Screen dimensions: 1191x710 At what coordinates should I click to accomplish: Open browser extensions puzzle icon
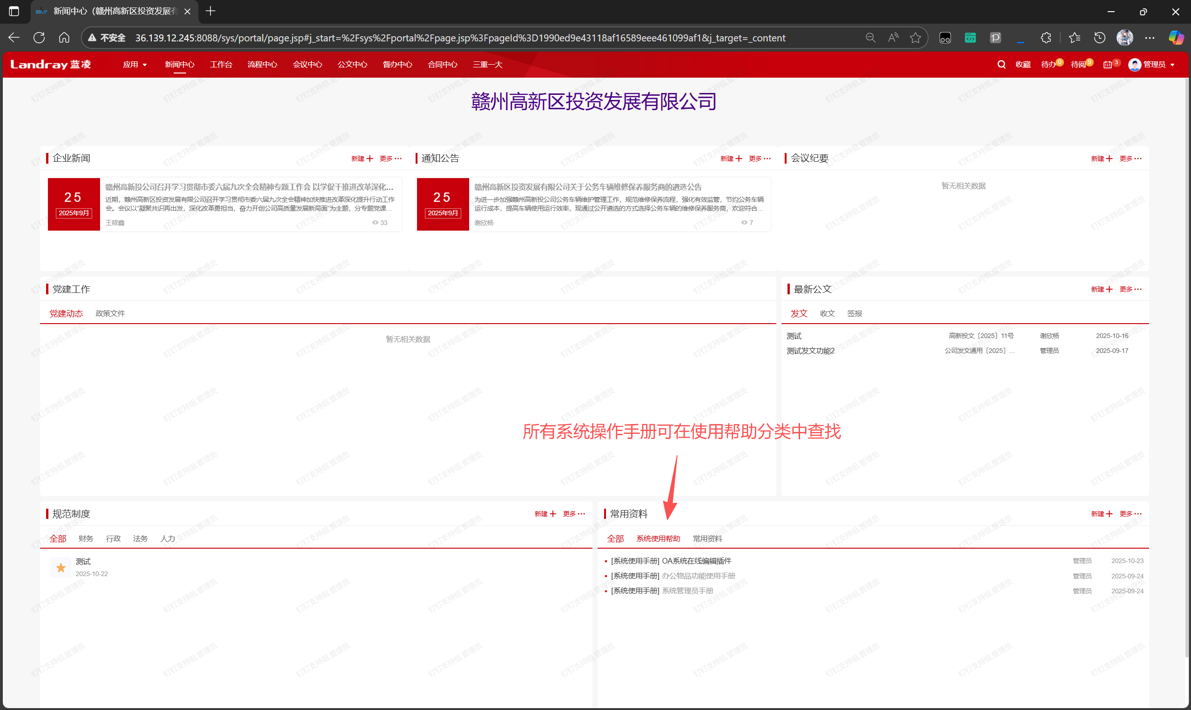point(1046,38)
